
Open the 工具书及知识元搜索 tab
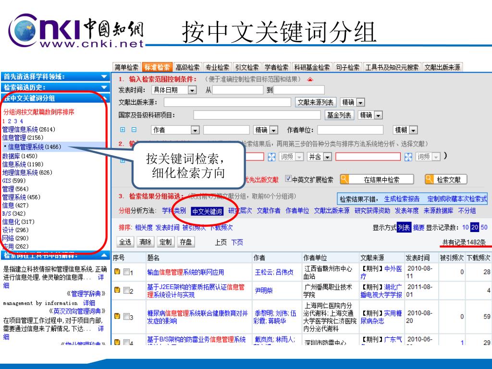(x=392, y=67)
